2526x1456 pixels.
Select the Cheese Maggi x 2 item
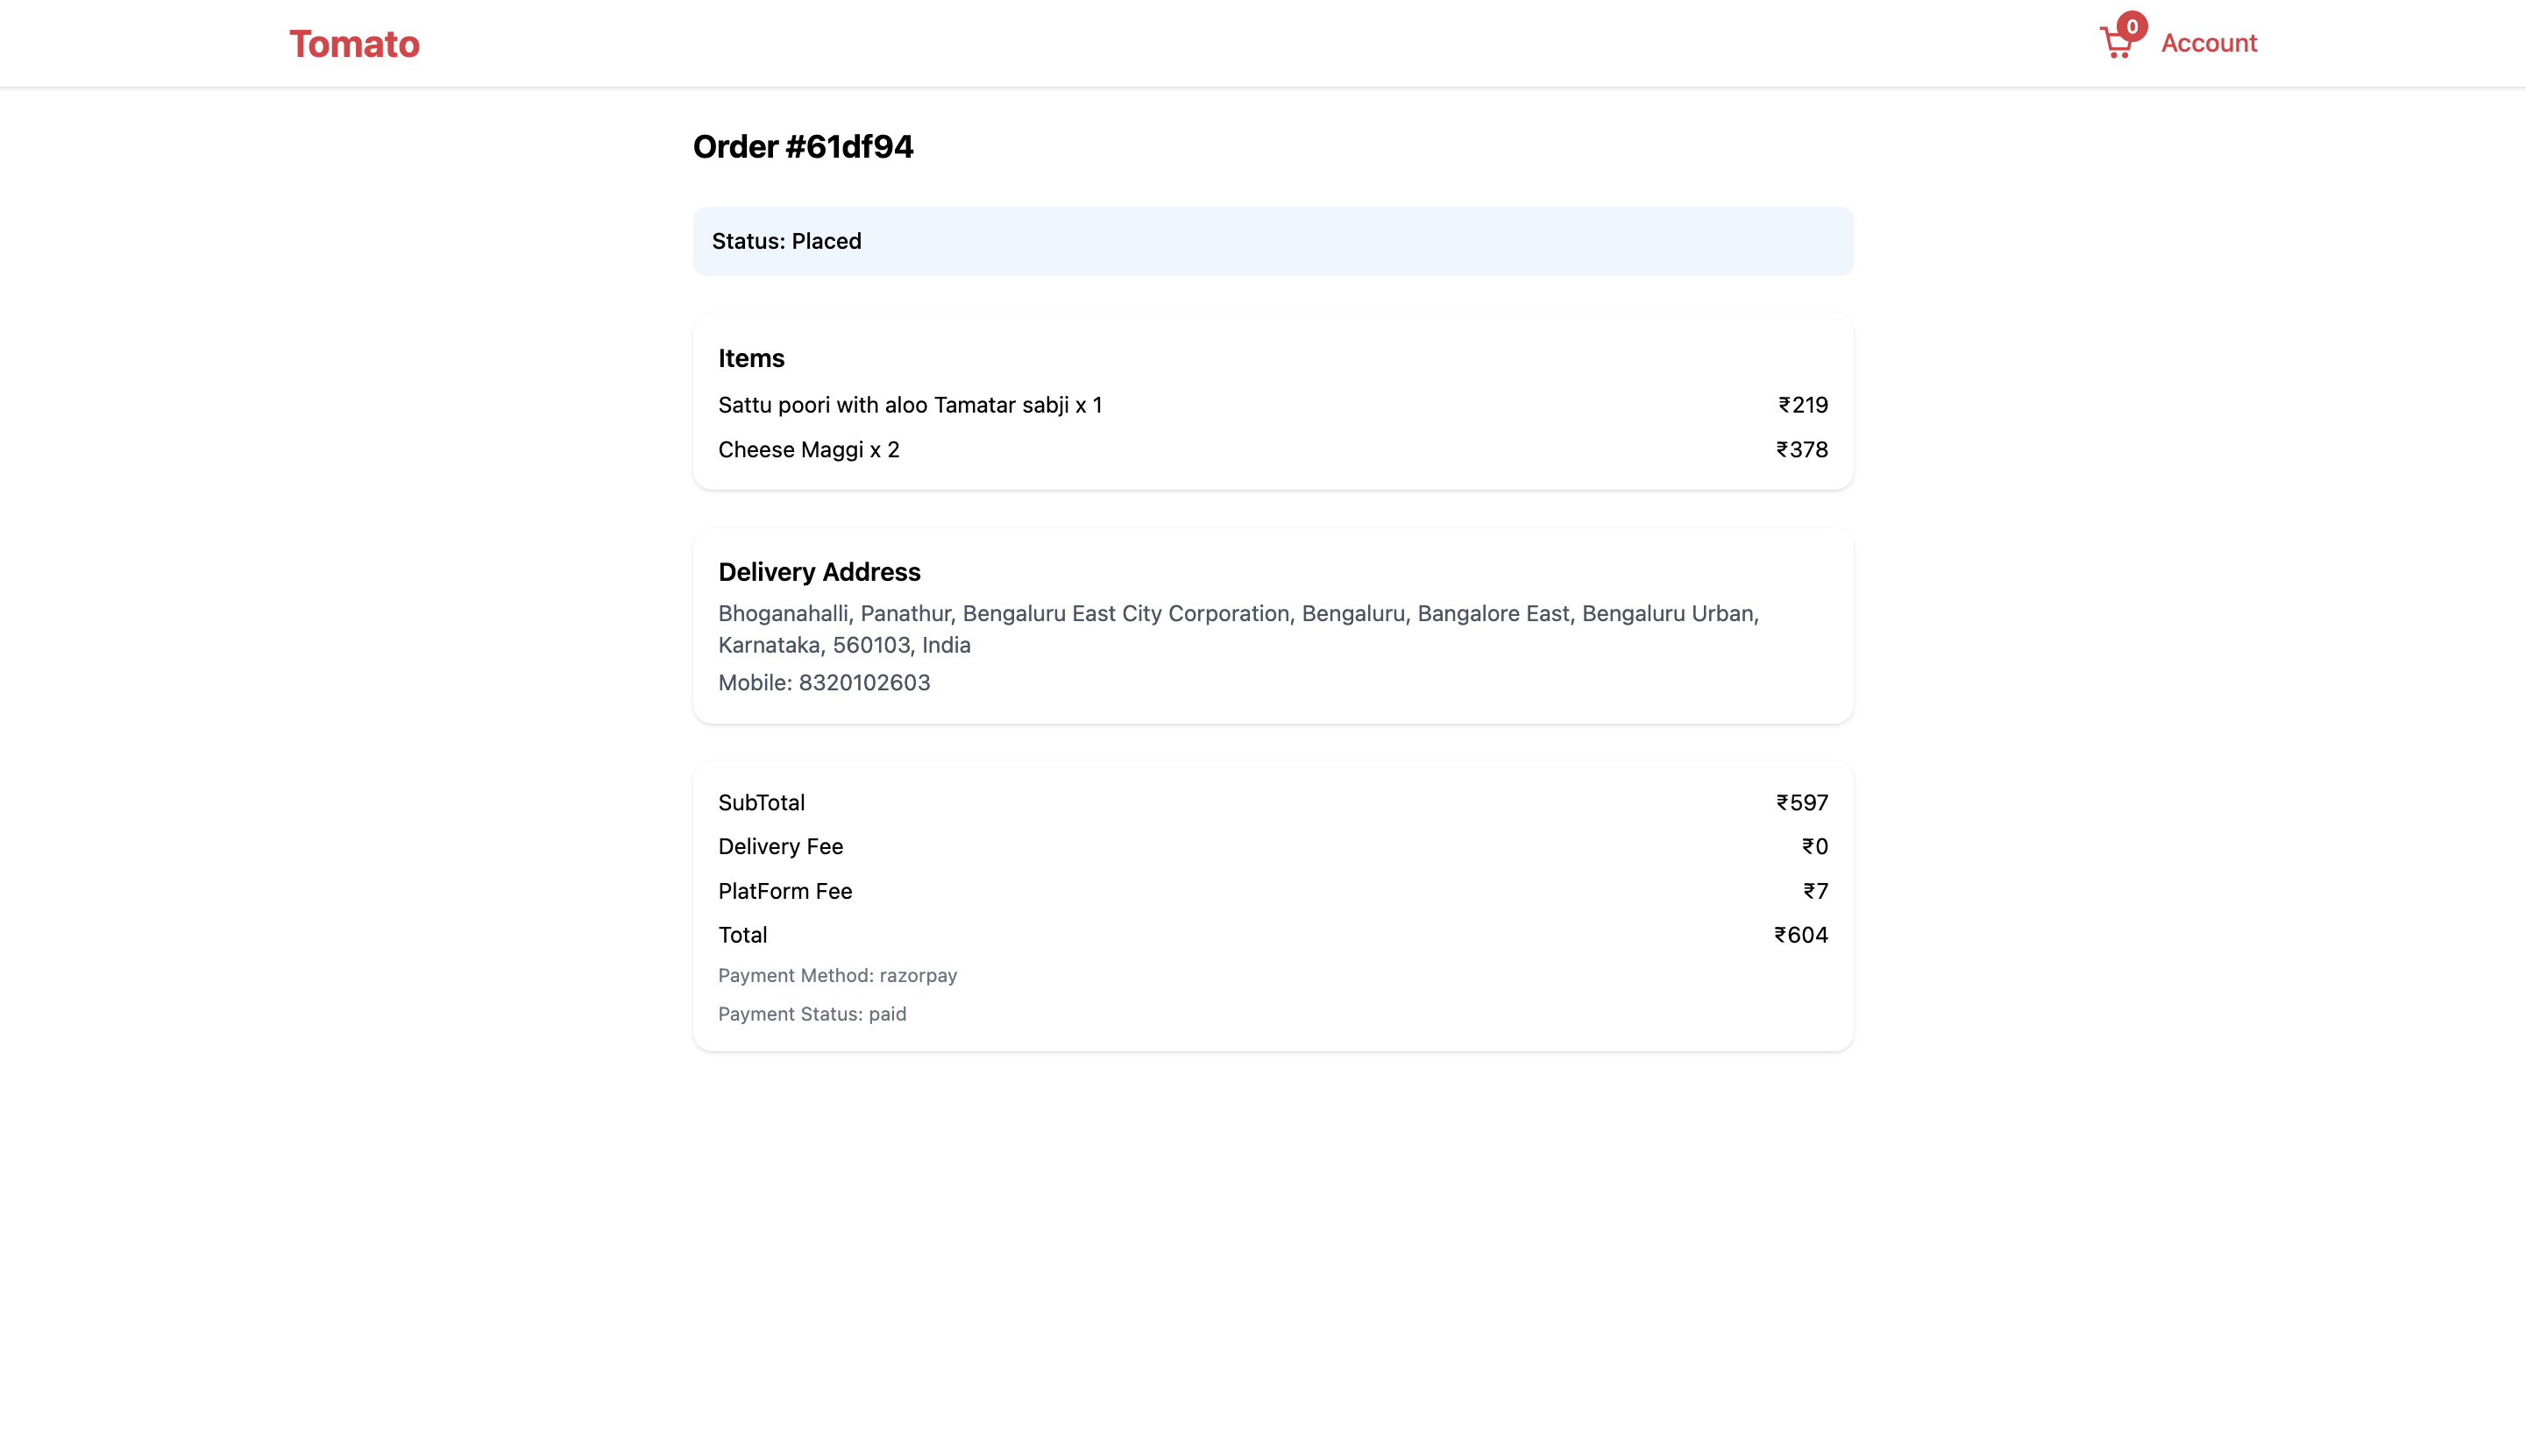[x=808, y=450]
